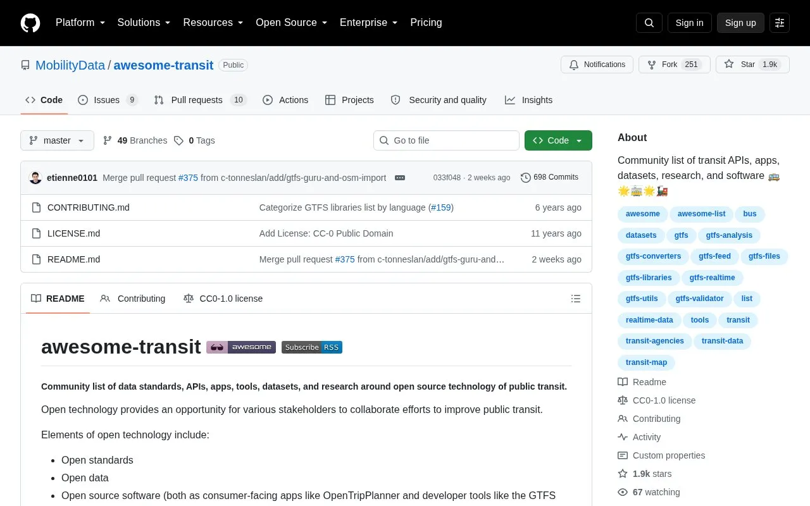This screenshot has height=506, width=810.
Task: Click file icon beside README.md
Action: point(36,259)
